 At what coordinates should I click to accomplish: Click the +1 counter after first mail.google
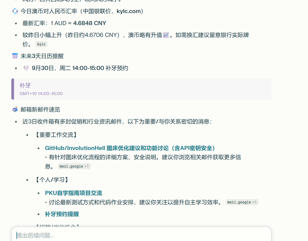click(x=87, y=166)
